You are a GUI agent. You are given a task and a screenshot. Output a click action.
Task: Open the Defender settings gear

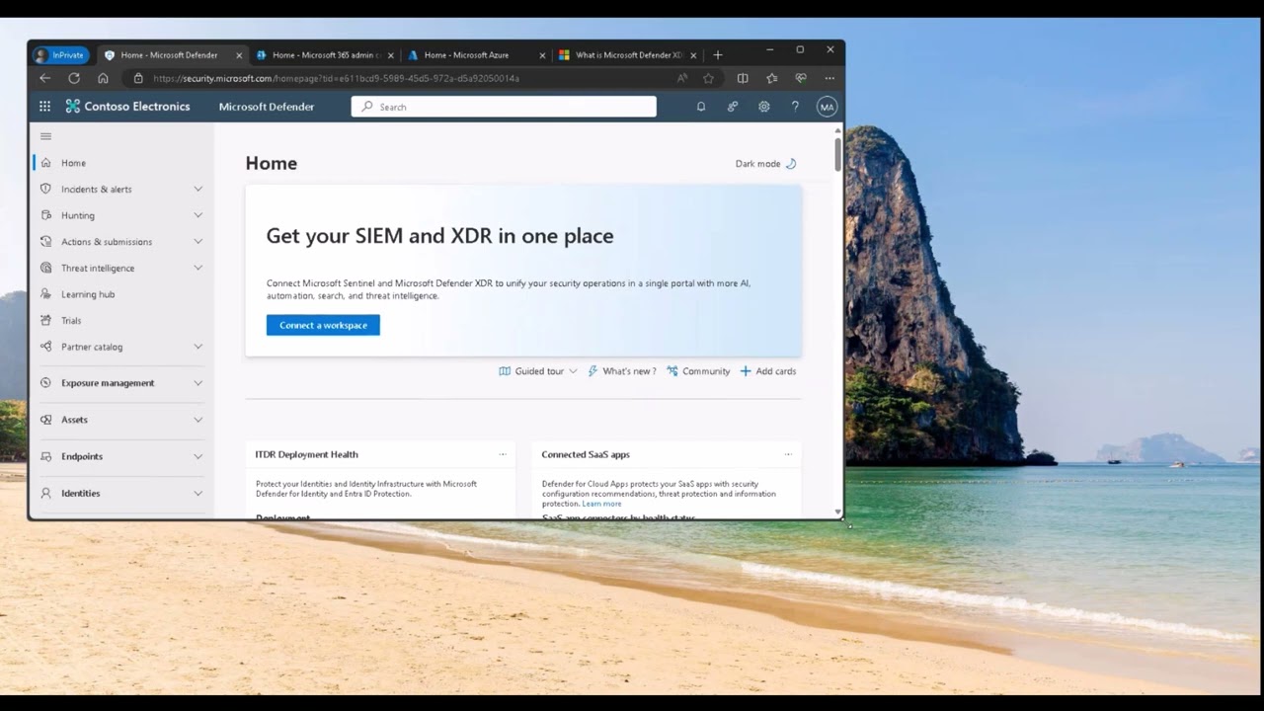click(x=764, y=107)
